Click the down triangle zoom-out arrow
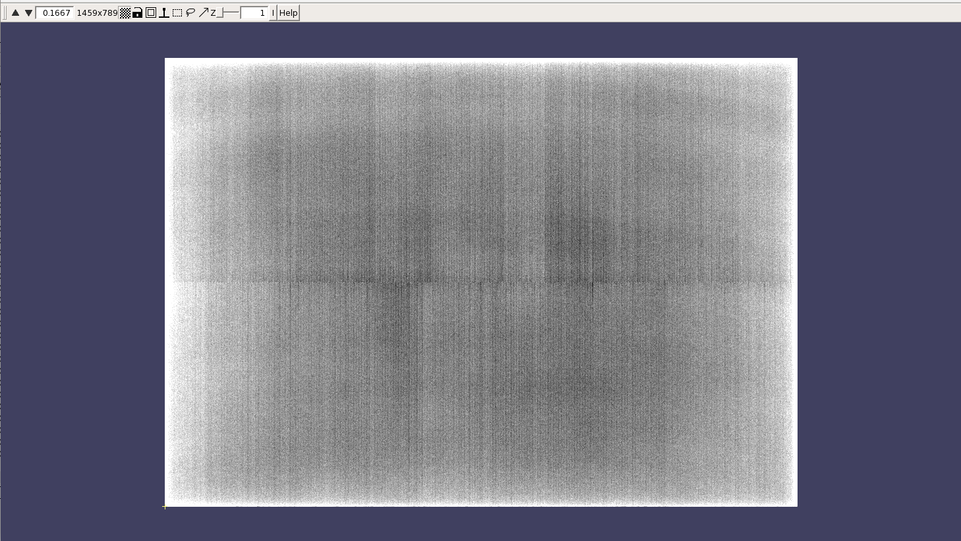The image size is (961, 541). (29, 13)
